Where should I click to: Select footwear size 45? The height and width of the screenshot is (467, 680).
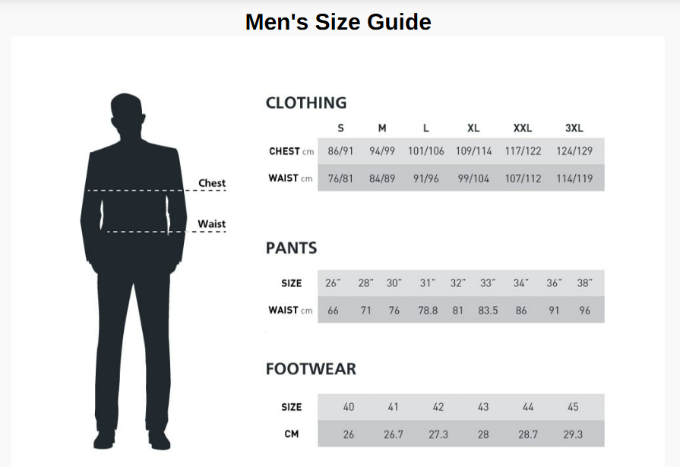(573, 407)
